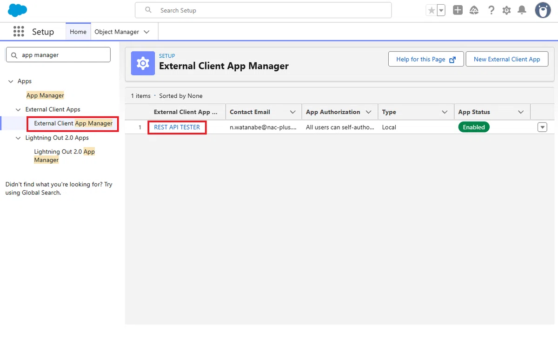Open the Object Manager tab chevron menu

click(x=147, y=32)
